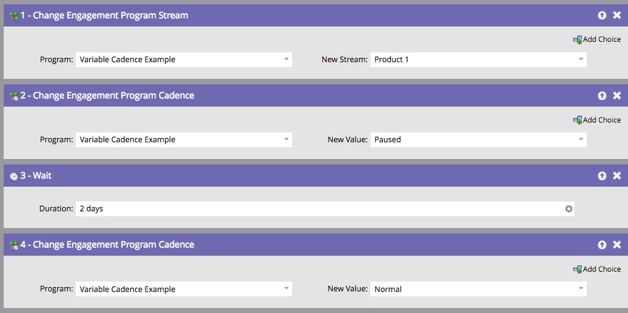Delete step 4 Change Engagement Program Cadence
Viewport: 628px width, 313px height.
pyautogui.click(x=617, y=245)
